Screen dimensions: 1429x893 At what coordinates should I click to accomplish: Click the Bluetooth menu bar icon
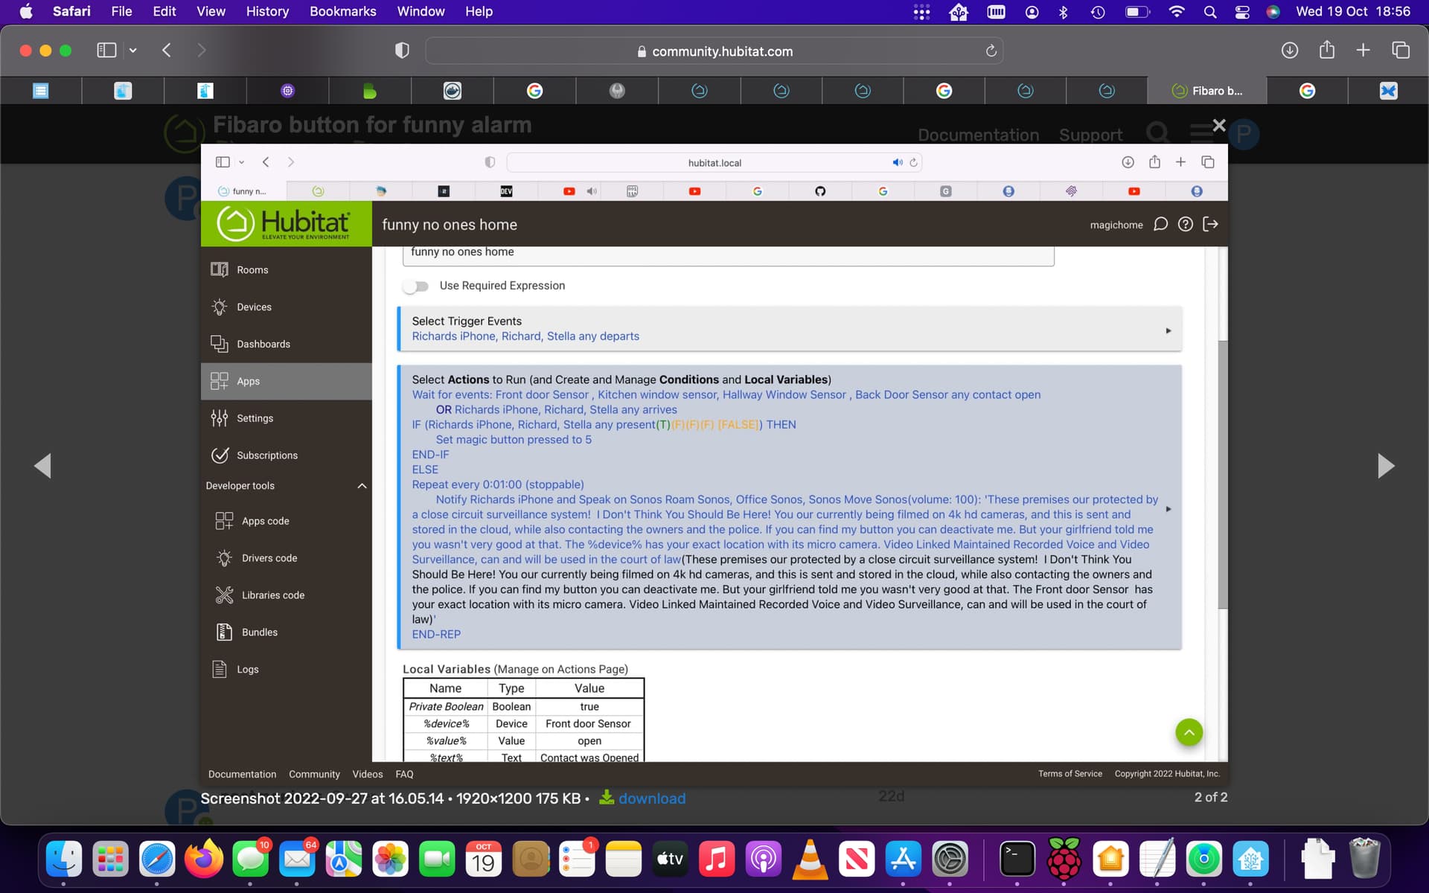coord(1063,12)
